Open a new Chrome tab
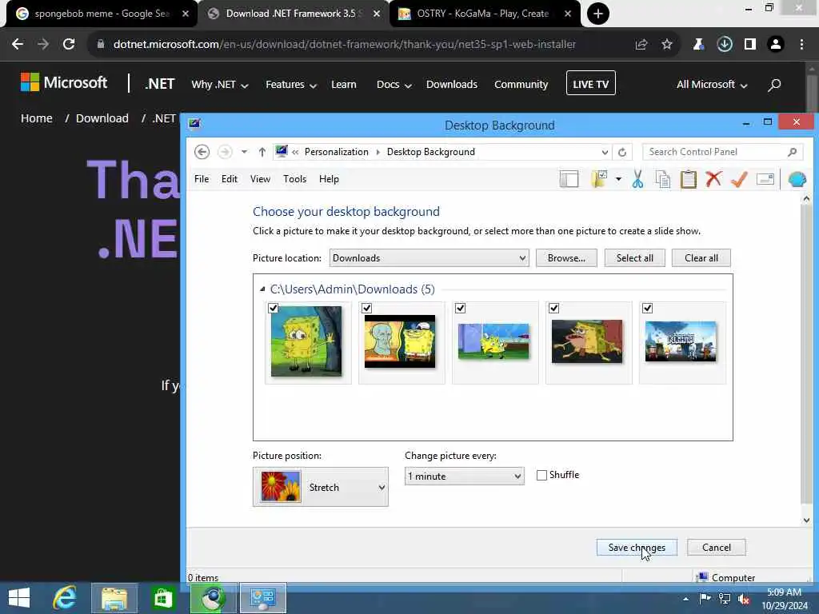 pyautogui.click(x=598, y=14)
